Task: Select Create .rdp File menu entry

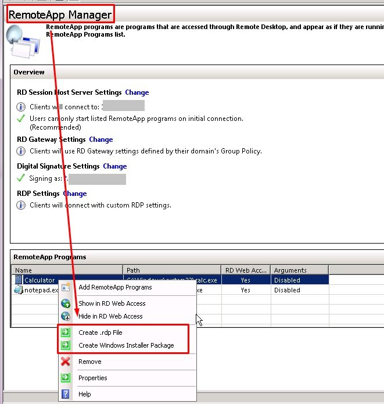Action: pos(101,333)
